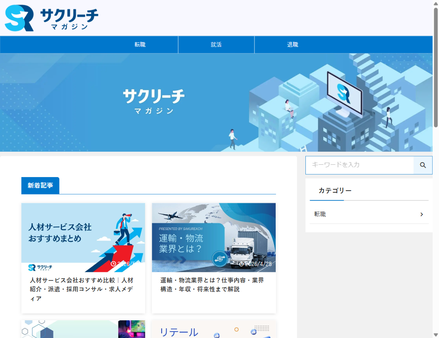Click the 2026/4/28 date on truck card
The width and height of the screenshot is (439, 338).
pyautogui.click(x=255, y=264)
